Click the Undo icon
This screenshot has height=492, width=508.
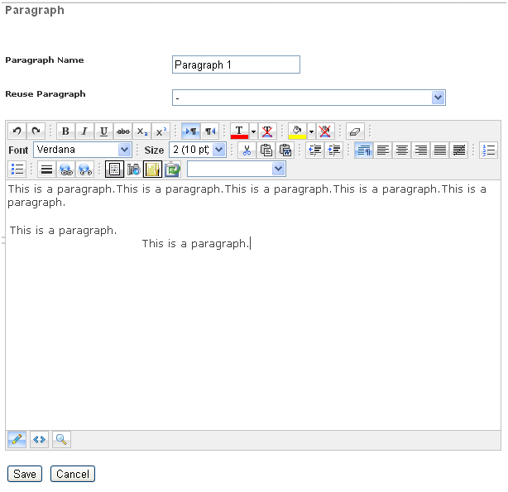point(17,131)
